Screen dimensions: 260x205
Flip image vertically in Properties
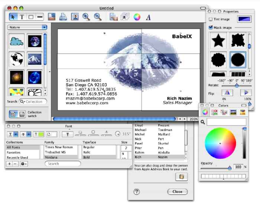[246, 93]
